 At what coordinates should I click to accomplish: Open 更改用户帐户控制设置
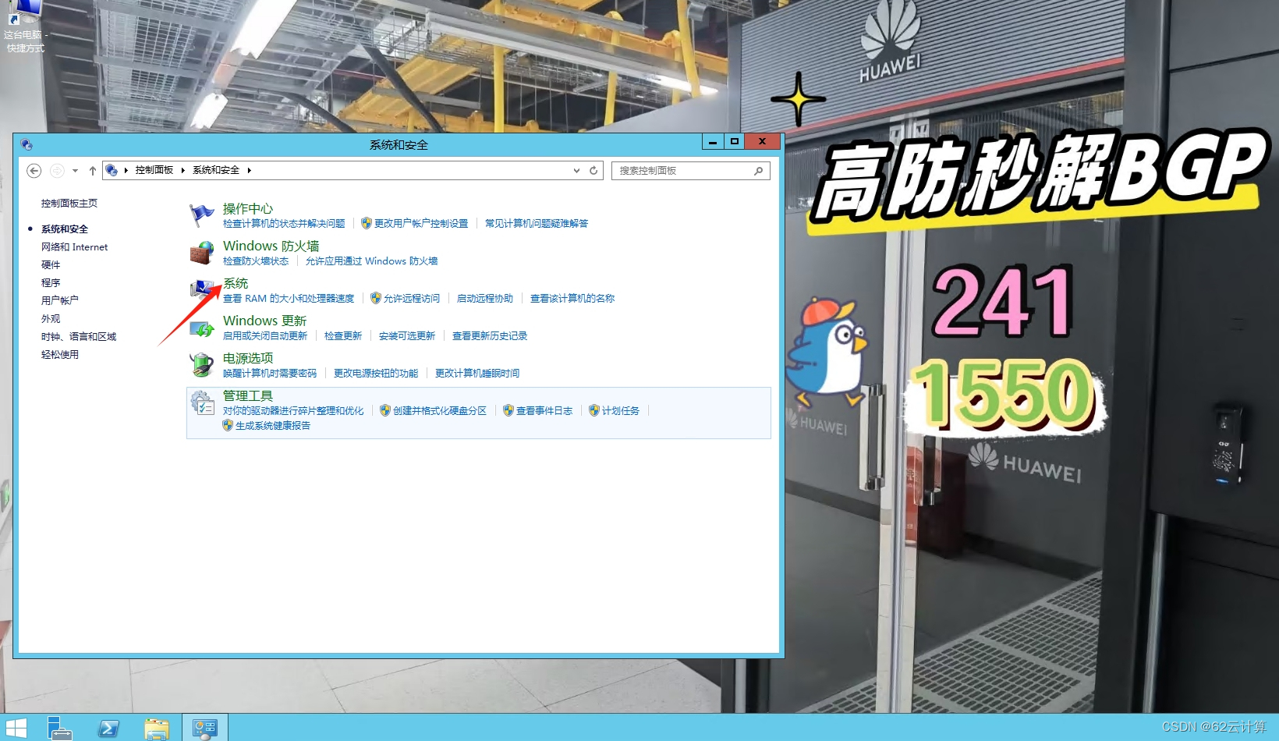pos(421,223)
